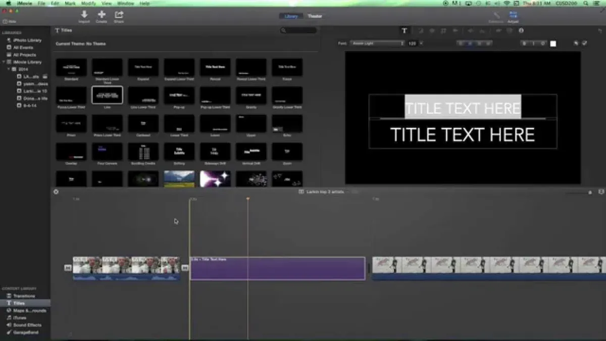Select the purple title clip in timeline
The width and height of the screenshot is (606, 341).
[277, 268]
